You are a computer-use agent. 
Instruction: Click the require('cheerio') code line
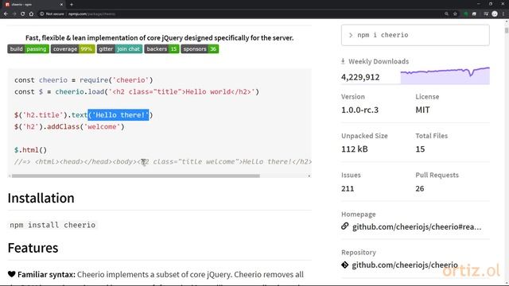[x=84, y=79]
